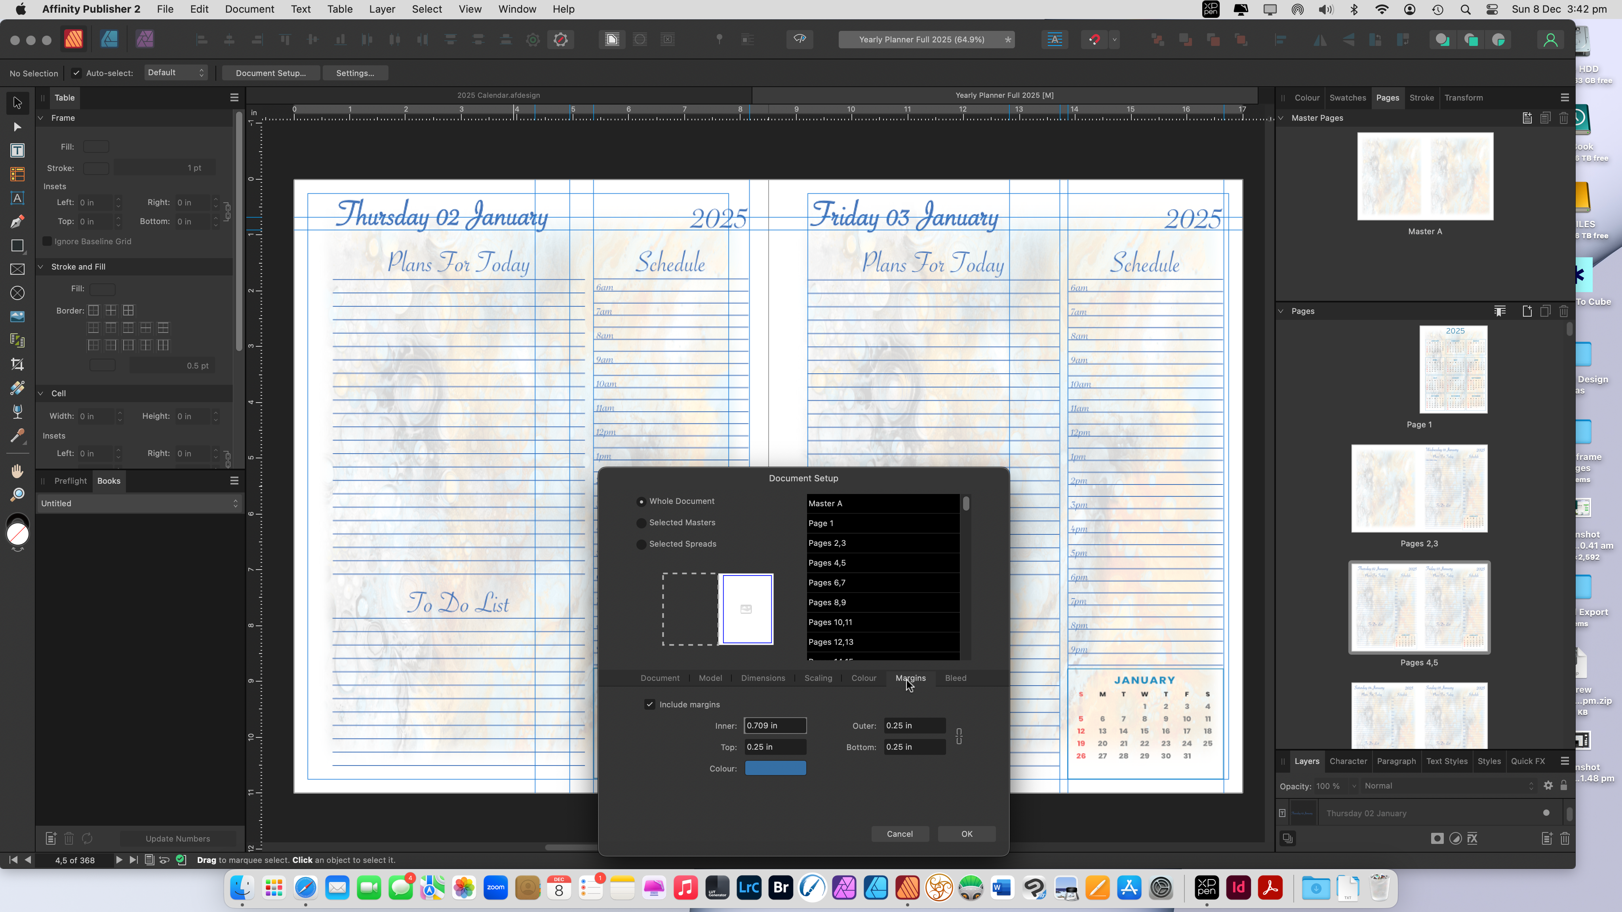Switch to Photo Persona icon
Screen dimensions: 1622x912
(x=145, y=39)
